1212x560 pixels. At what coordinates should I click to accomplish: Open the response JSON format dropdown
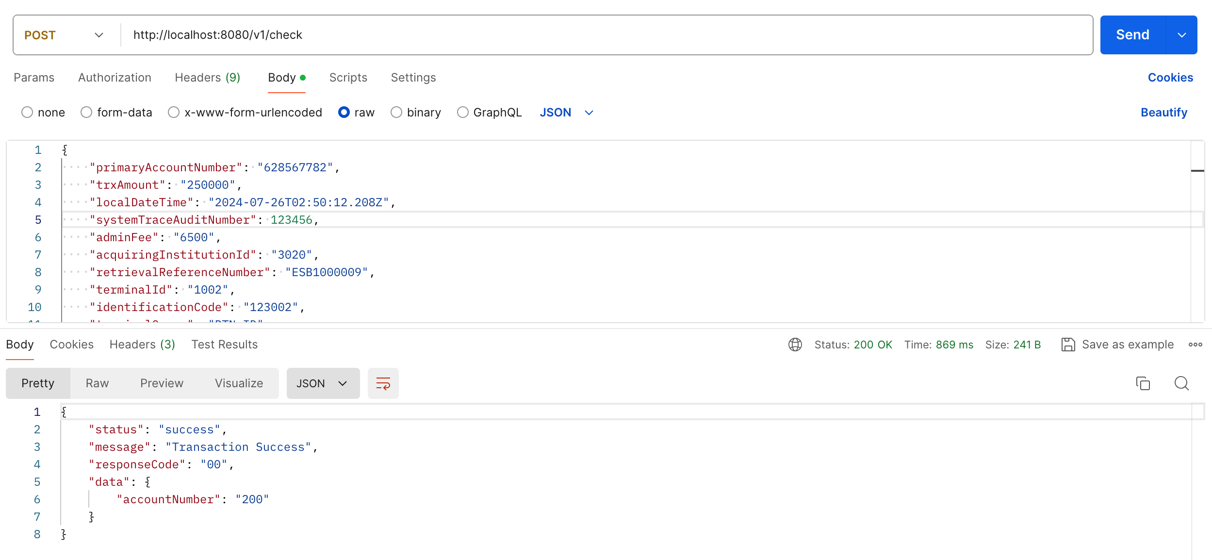[323, 383]
